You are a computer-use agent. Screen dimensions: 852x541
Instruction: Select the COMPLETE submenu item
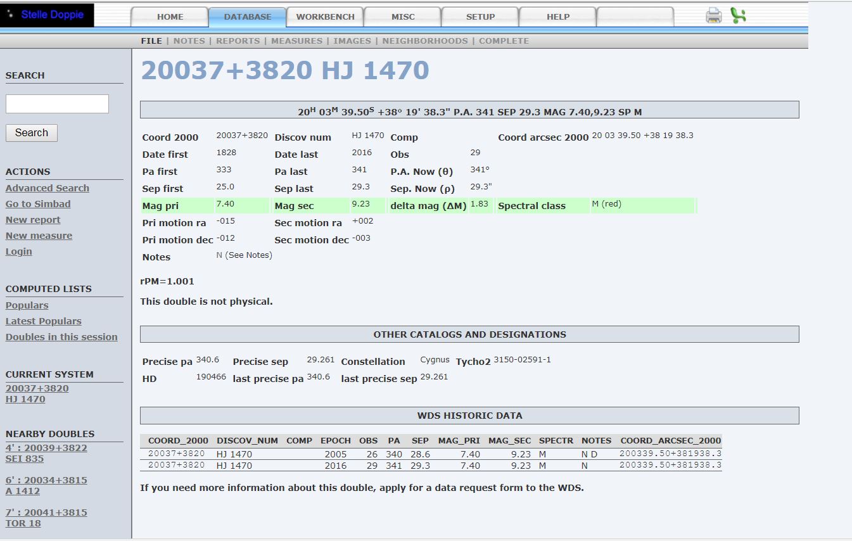tap(504, 41)
